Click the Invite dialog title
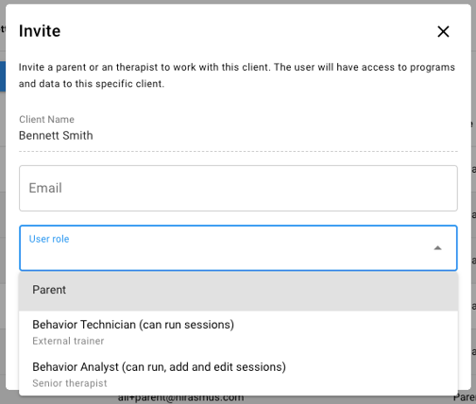This screenshot has height=404, width=476. coord(40,31)
